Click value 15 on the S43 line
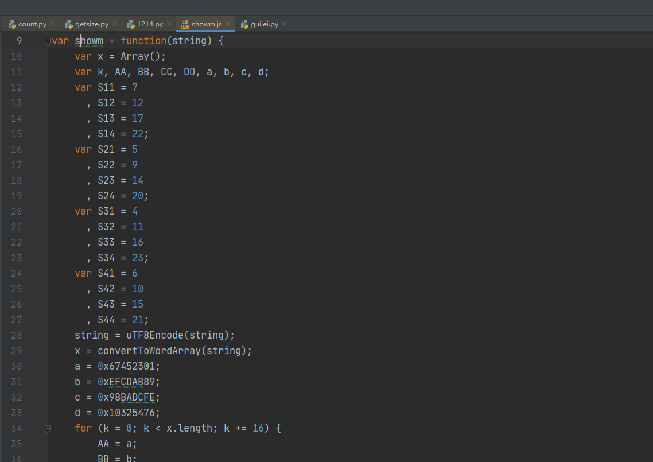 [x=138, y=304]
